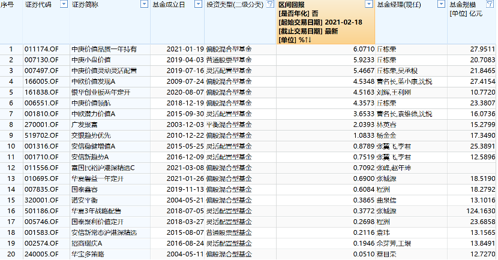Open the 证券代码 column dropdown arrow
This screenshot has height=260, width=498.
(64, 4)
